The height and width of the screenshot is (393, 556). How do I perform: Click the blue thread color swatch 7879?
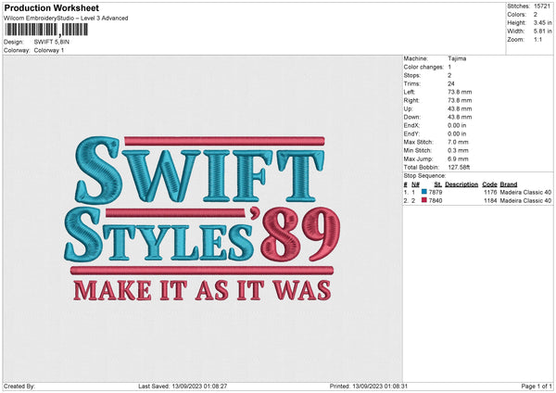[424, 192]
